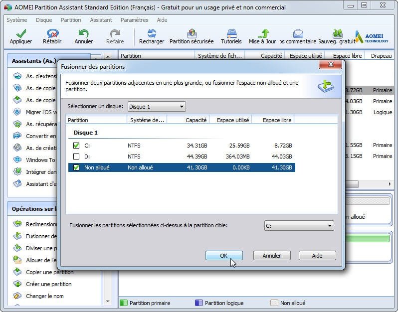This screenshot has width=398, height=312.
Task: Click the Non alloué legend swatch
Action: (x=274, y=303)
